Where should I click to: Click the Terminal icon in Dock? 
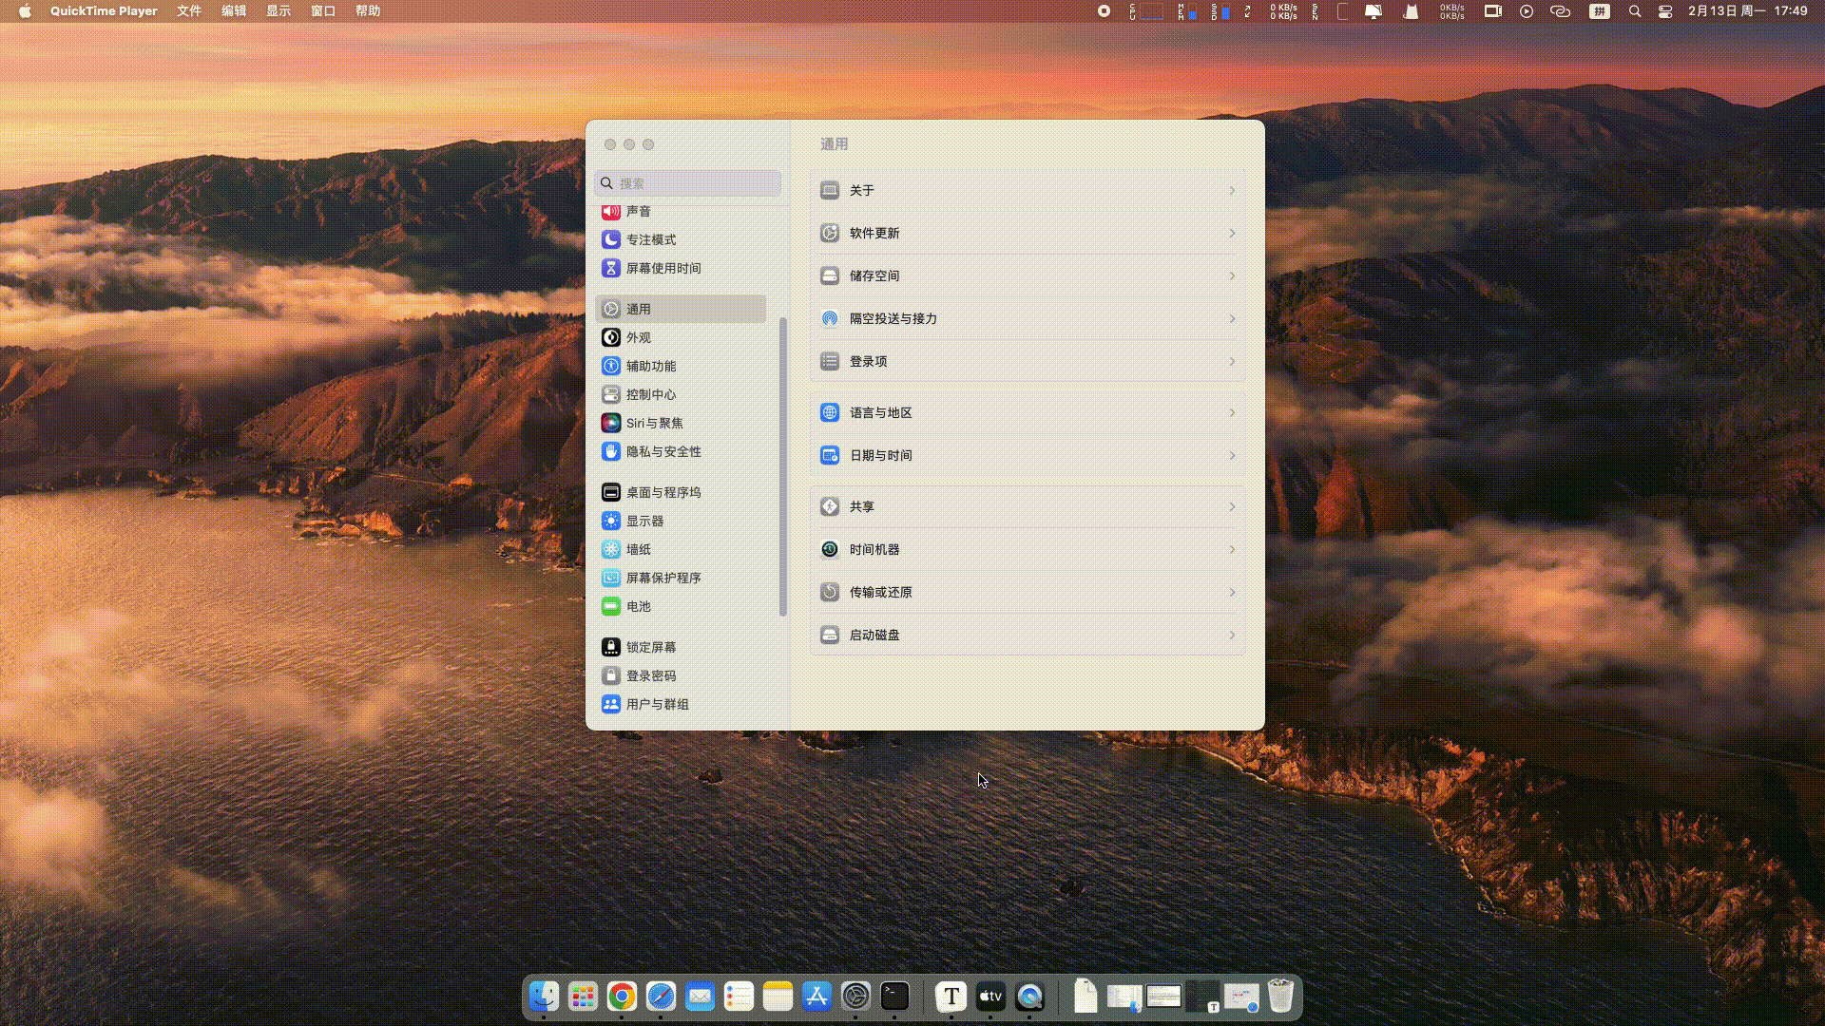click(894, 996)
